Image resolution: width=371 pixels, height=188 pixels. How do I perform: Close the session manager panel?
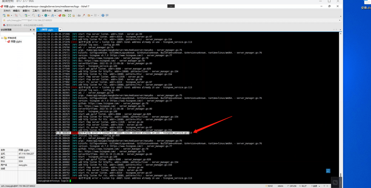34,30
